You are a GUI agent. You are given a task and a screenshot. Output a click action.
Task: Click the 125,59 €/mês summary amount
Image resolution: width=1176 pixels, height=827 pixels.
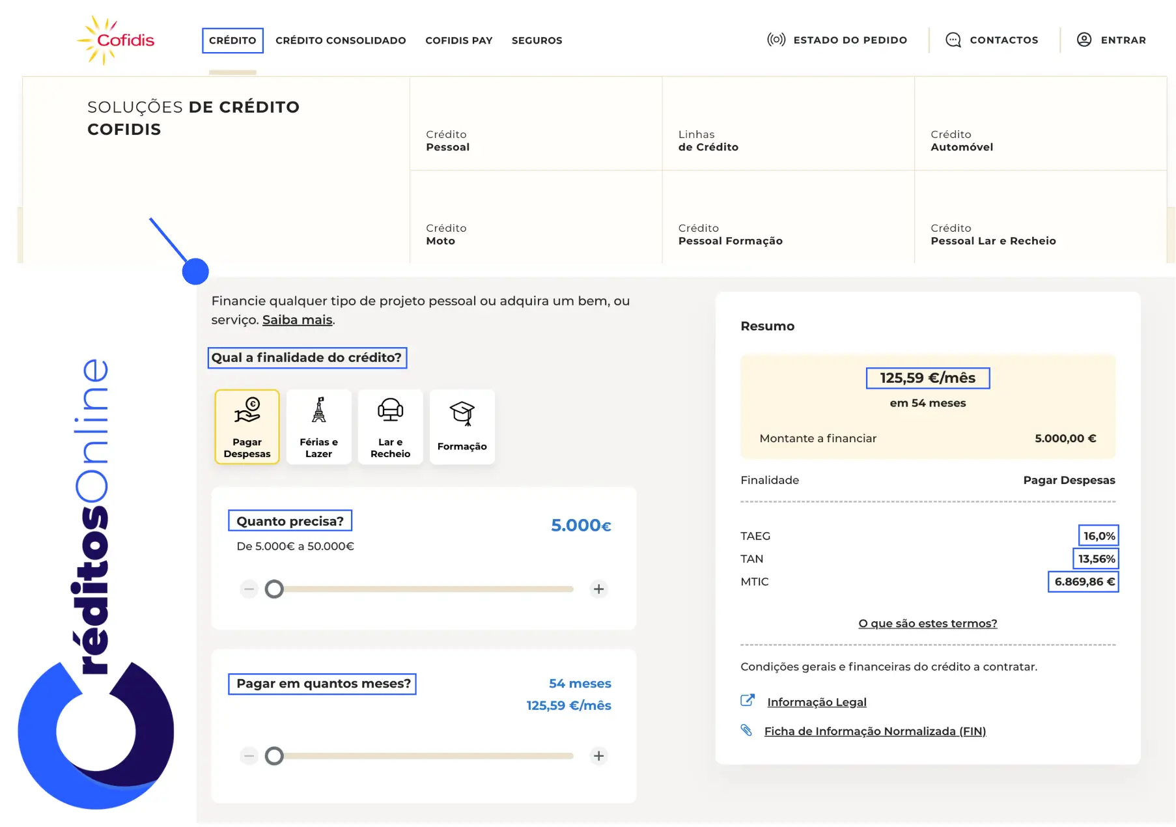pyautogui.click(x=928, y=378)
